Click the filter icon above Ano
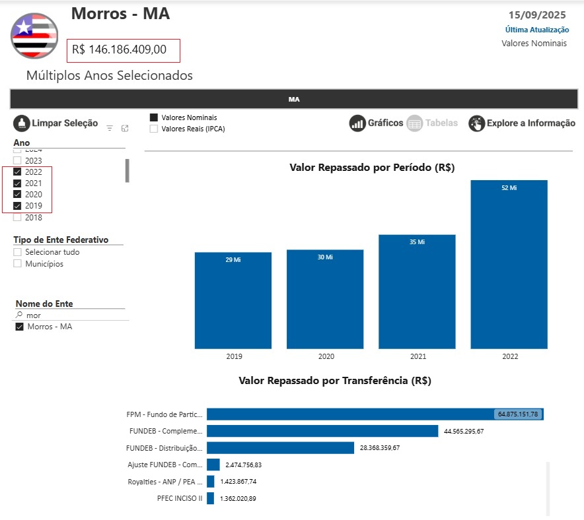Image resolution: width=584 pixels, height=520 pixels. [110, 128]
